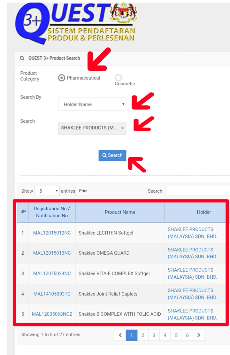Click the magnifier icon beside QUEST 3+ Product Search
This screenshot has width=230, height=355.
pyautogui.click(x=22, y=58)
